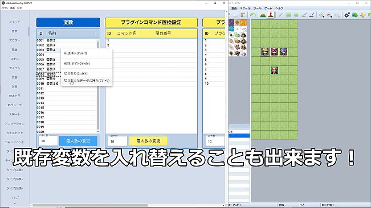Pick the orange lava tile in tileset palette
Screen dimensions: 371x208
[243, 23]
